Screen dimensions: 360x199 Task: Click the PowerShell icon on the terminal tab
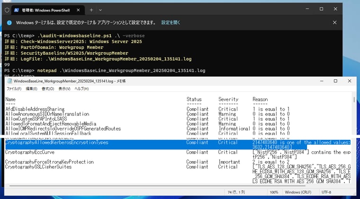pos(16,10)
